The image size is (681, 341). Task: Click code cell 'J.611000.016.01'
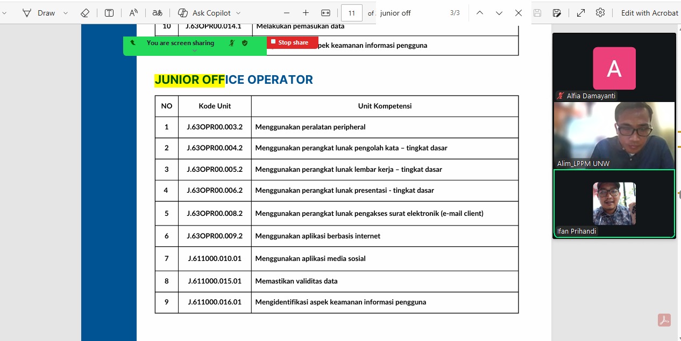pos(215,302)
